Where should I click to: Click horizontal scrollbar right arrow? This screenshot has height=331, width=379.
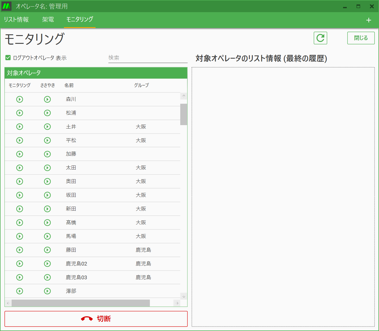click(177, 303)
